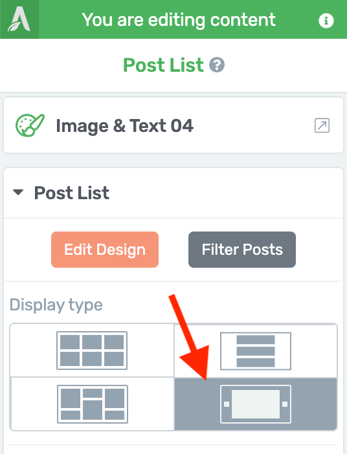Collapse the Post List section triangle
Image resolution: width=347 pixels, height=454 pixels.
(x=18, y=192)
